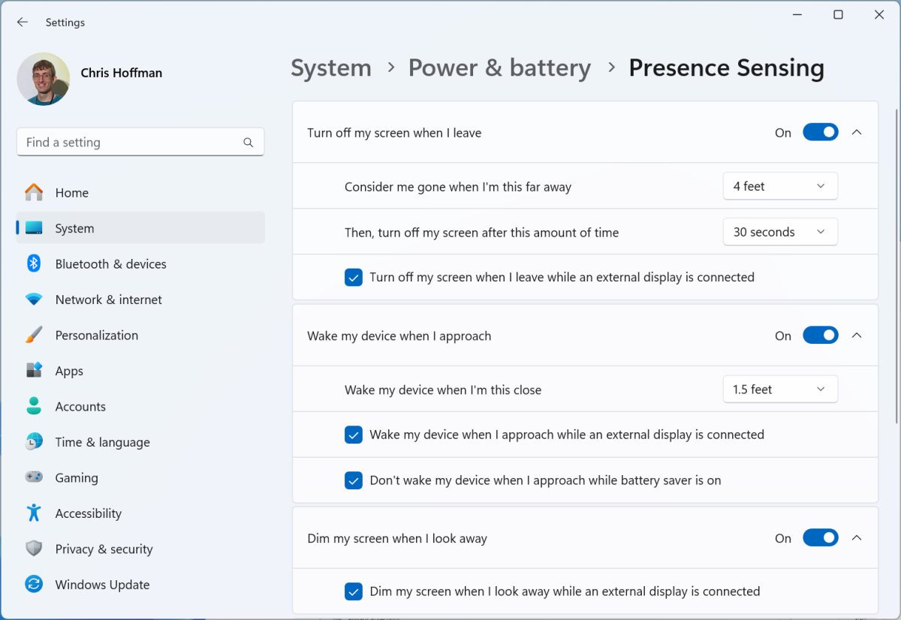Viewport: 901px width, 620px height.
Task: Click the Network & internet Wi-Fi icon
Action: pyautogui.click(x=34, y=299)
